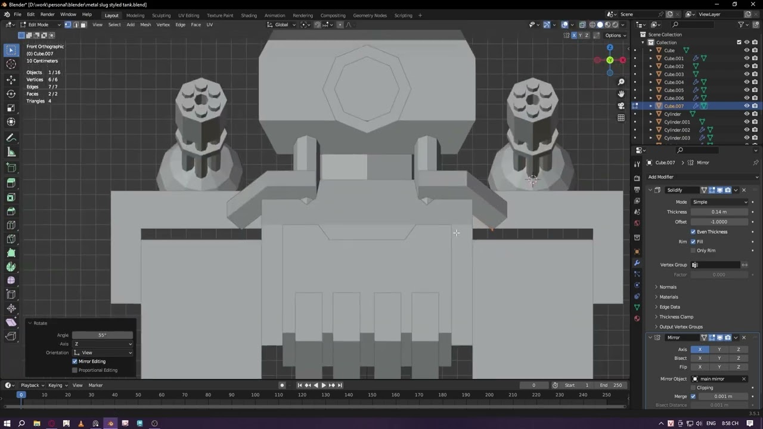The width and height of the screenshot is (763, 429).
Task: Enable the Clipping checkbox
Action: (693, 387)
